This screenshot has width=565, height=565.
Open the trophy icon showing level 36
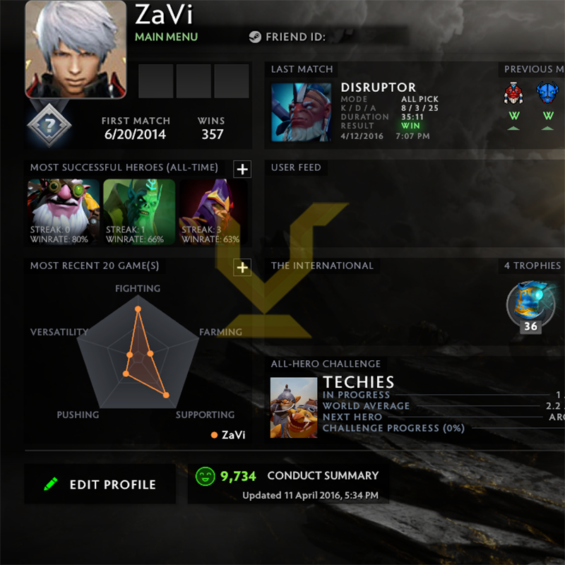coord(530,307)
